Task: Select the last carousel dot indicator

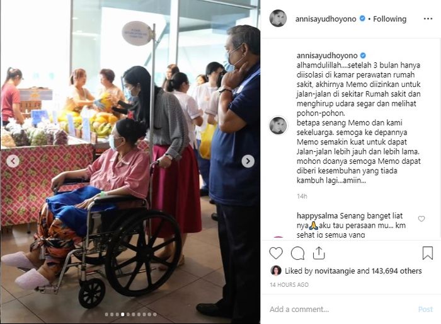Action: click(x=155, y=315)
